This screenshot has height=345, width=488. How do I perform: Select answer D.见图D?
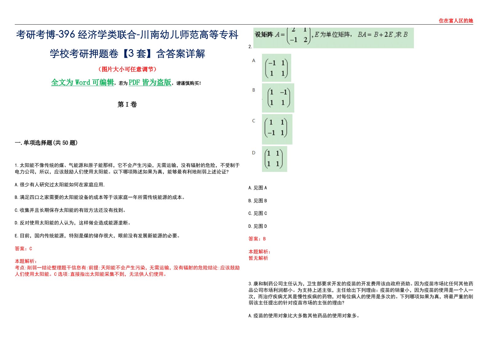pos(258,226)
